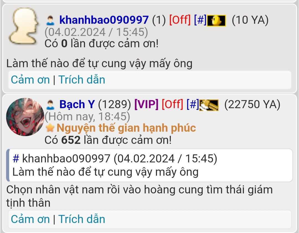This screenshot has height=233, width=299.
Task: Click Cảm ơn under Bạch Y's reply
Action: click(30, 219)
